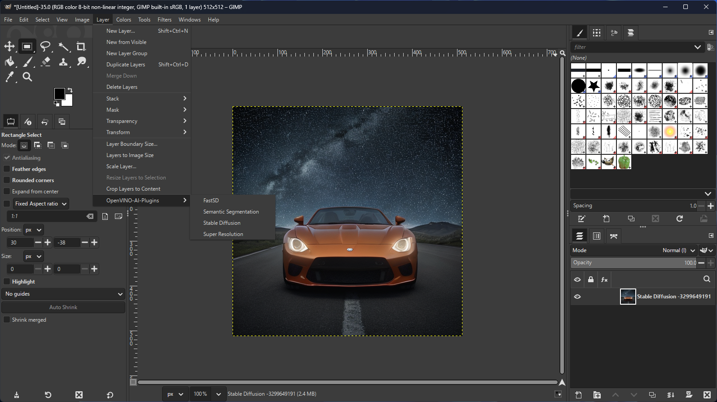Open layer effects fx button

coord(604,280)
